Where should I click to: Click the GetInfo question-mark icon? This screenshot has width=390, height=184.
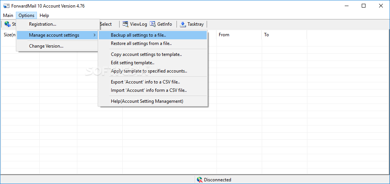tap(152, 24)
